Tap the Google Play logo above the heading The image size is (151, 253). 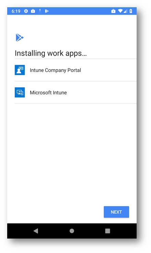tap(20, 38)
